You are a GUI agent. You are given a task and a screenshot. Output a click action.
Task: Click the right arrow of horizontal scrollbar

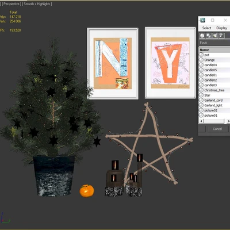228,121
